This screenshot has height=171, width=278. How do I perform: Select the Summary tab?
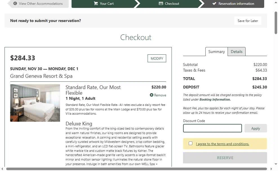click(217, 52)
